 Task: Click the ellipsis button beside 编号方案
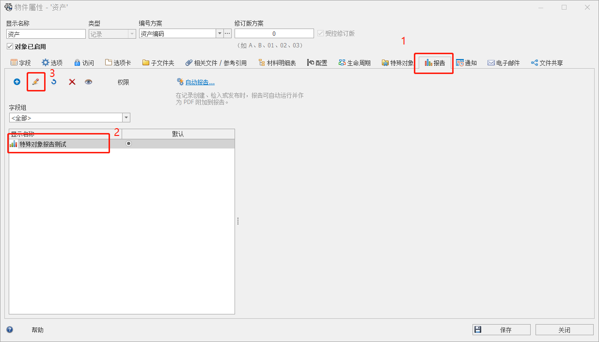(x=228, y=34)
